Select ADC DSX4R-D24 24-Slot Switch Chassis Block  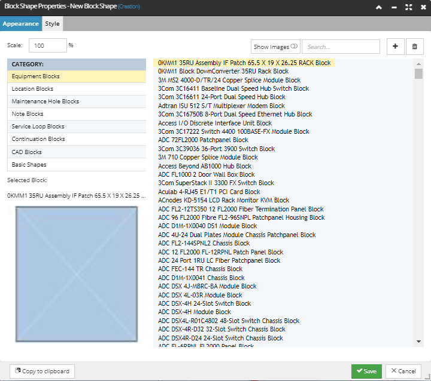point(220,338)
